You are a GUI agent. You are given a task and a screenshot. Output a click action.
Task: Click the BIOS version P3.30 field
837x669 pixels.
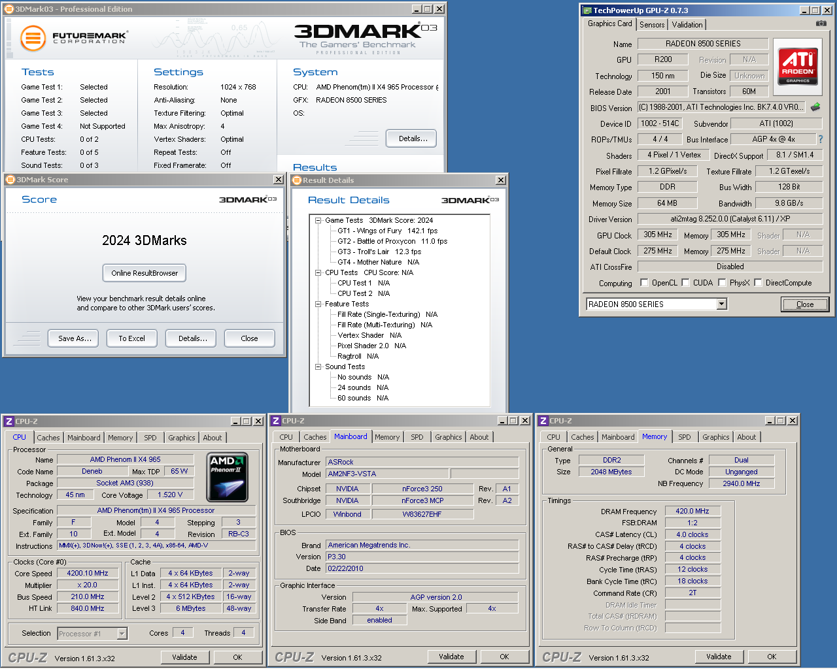[x=422, y=557]
